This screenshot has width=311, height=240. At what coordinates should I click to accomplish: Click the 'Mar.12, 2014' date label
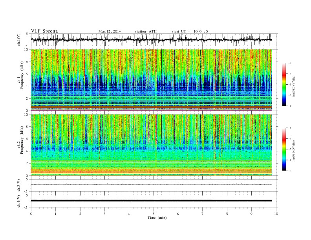coord(110,31)
